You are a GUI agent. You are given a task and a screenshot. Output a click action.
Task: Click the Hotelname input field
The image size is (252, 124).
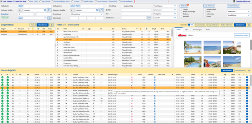[134, 18]
